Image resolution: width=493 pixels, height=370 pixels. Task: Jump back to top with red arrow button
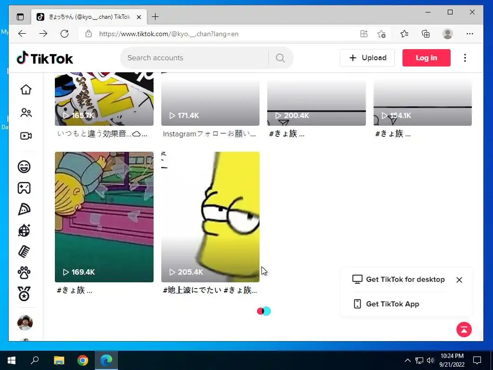point(464,330)
